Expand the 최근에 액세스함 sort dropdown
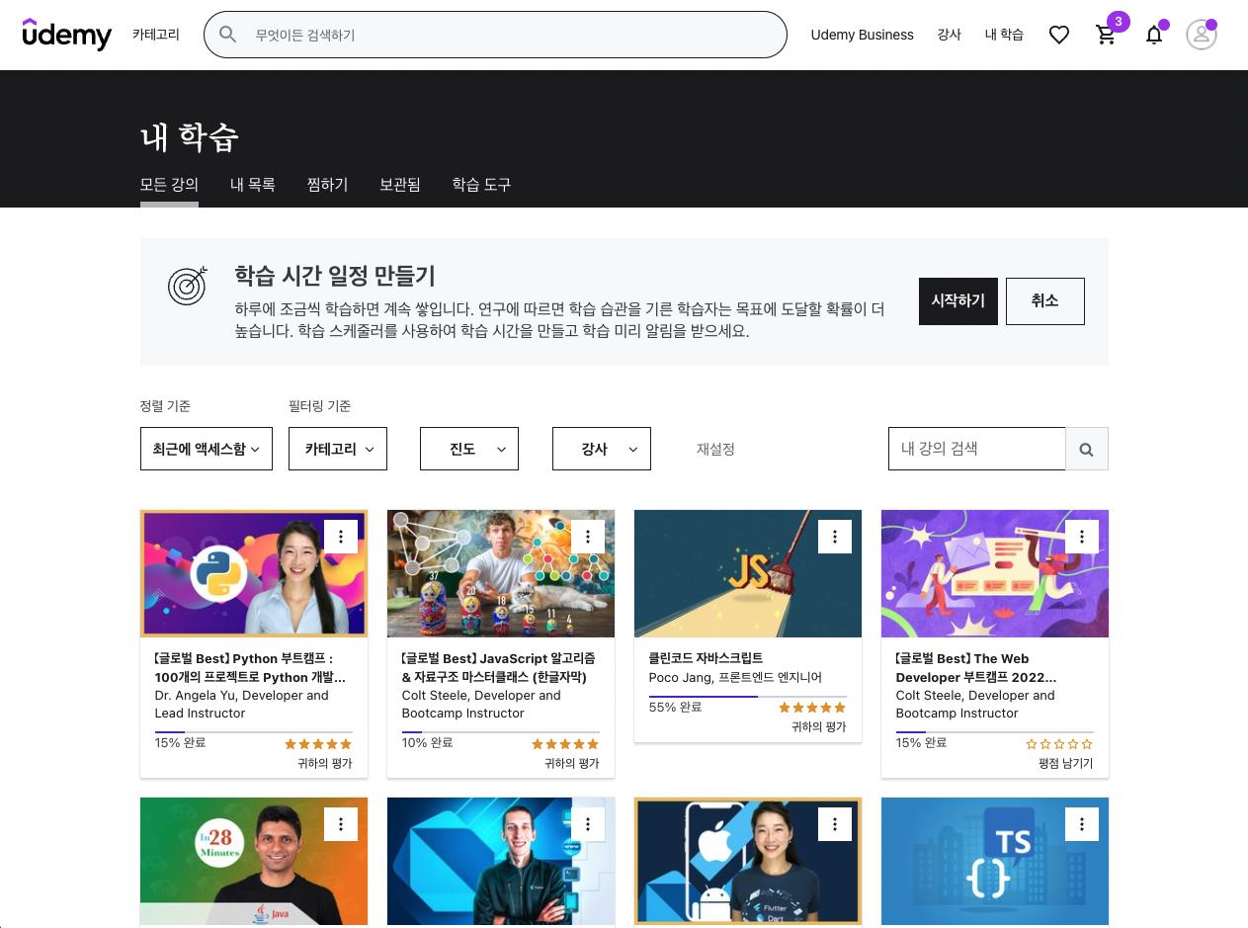The width and height of the screenshot is (1248, 928). coord(207,449)
